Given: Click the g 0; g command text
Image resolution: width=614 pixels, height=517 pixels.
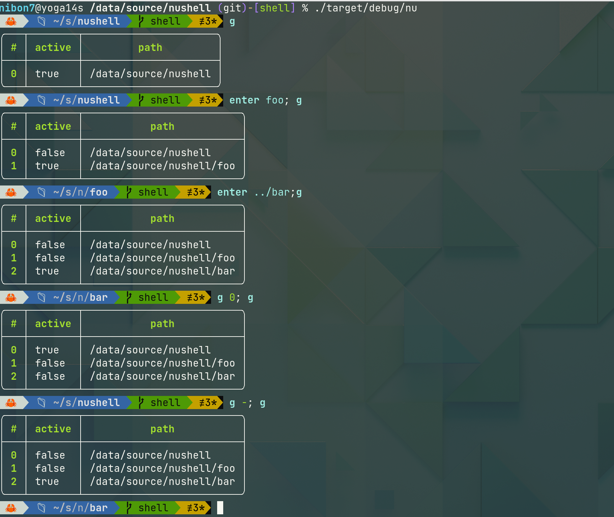Looking at the screenshot, I should click(235, 297).
